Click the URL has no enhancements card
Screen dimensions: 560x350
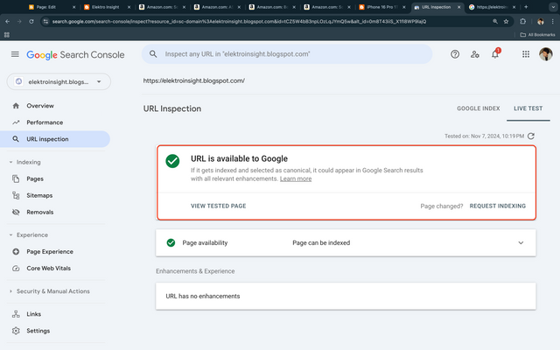[x=346, y=296]
